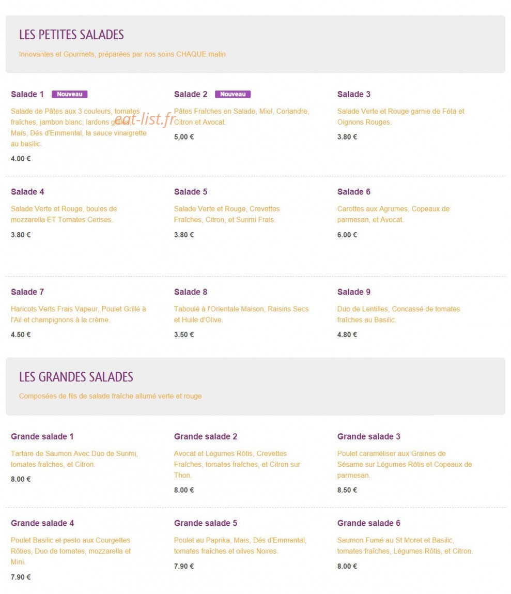Select the Grande salade 2 heading
The width and height of the screenshot is (511, 594).
pos(206,436)
